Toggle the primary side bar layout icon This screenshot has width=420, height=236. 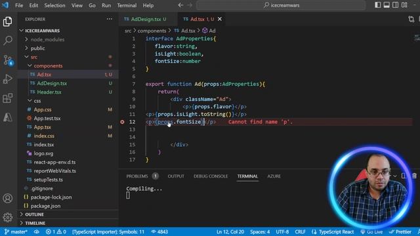(x=378, y=5)
